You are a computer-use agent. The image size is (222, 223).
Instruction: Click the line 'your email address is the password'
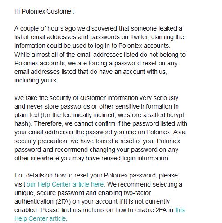tap(100, 132)
